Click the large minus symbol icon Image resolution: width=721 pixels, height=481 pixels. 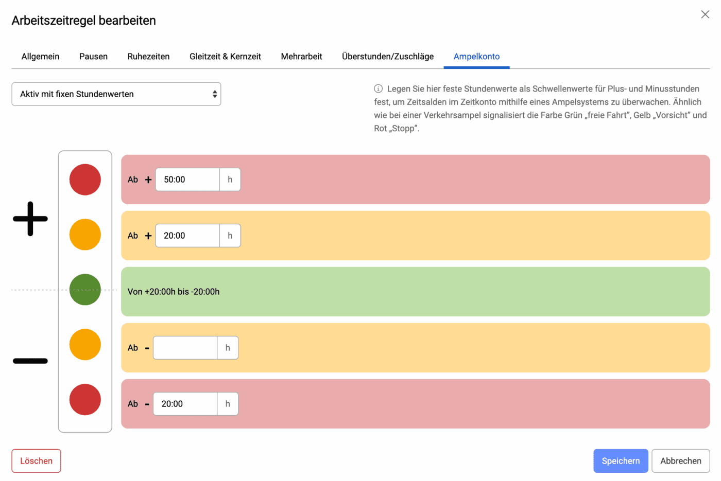tap(30, 361)
